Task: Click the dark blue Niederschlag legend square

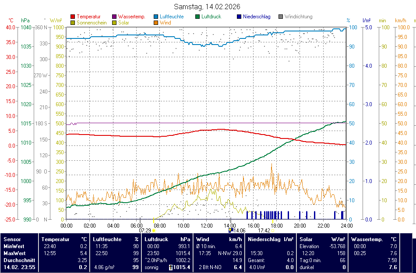Action: point(239,17)
